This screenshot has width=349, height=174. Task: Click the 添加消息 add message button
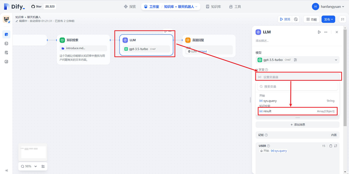(x=297, y=125)
